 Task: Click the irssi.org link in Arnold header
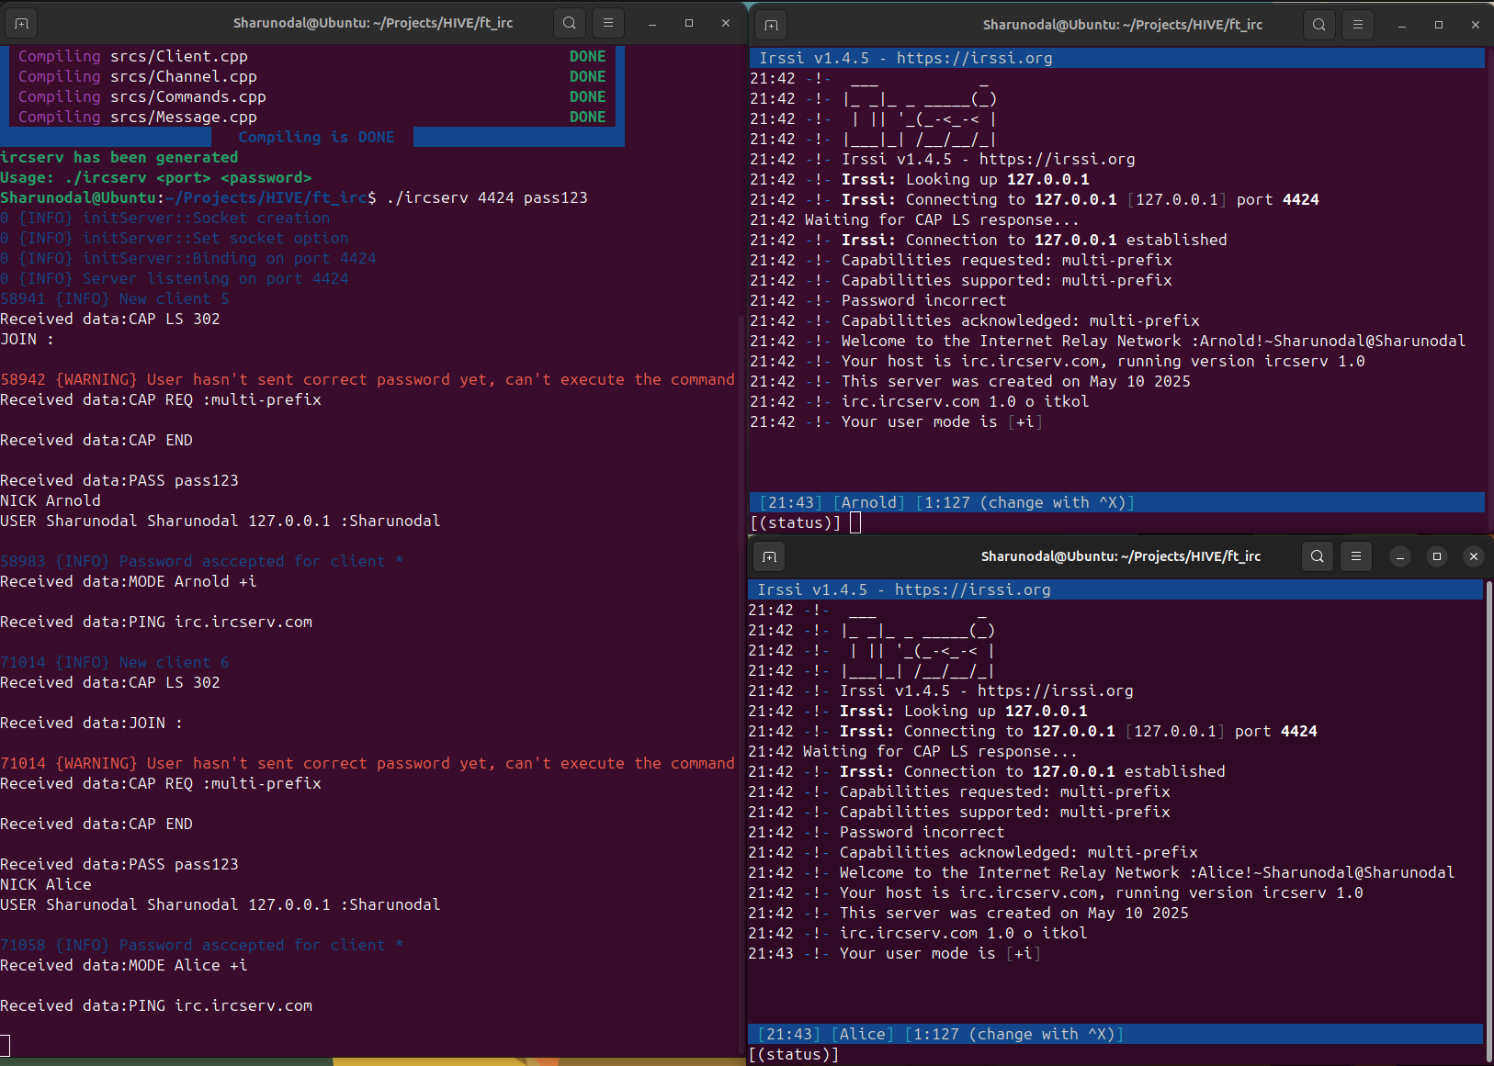click(x=975, y=58)
